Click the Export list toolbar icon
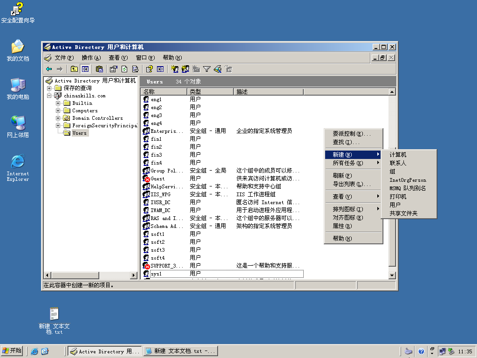 [136, 69]
